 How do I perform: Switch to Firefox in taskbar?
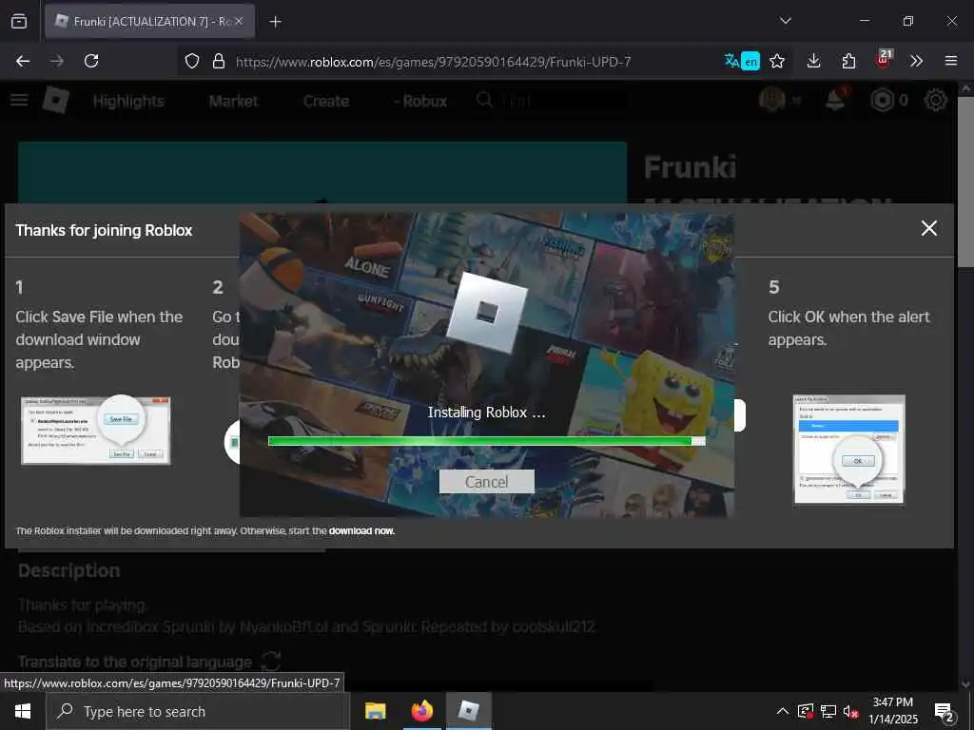point(421,711)
